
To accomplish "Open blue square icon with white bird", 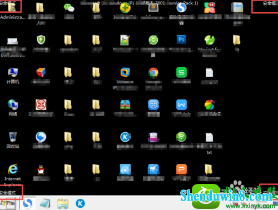I will click(153, 169).
